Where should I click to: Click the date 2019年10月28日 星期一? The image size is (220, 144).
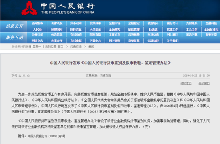pos(26,47)
